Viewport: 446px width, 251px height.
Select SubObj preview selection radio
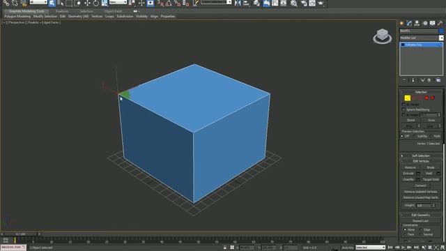coord(415,137)
